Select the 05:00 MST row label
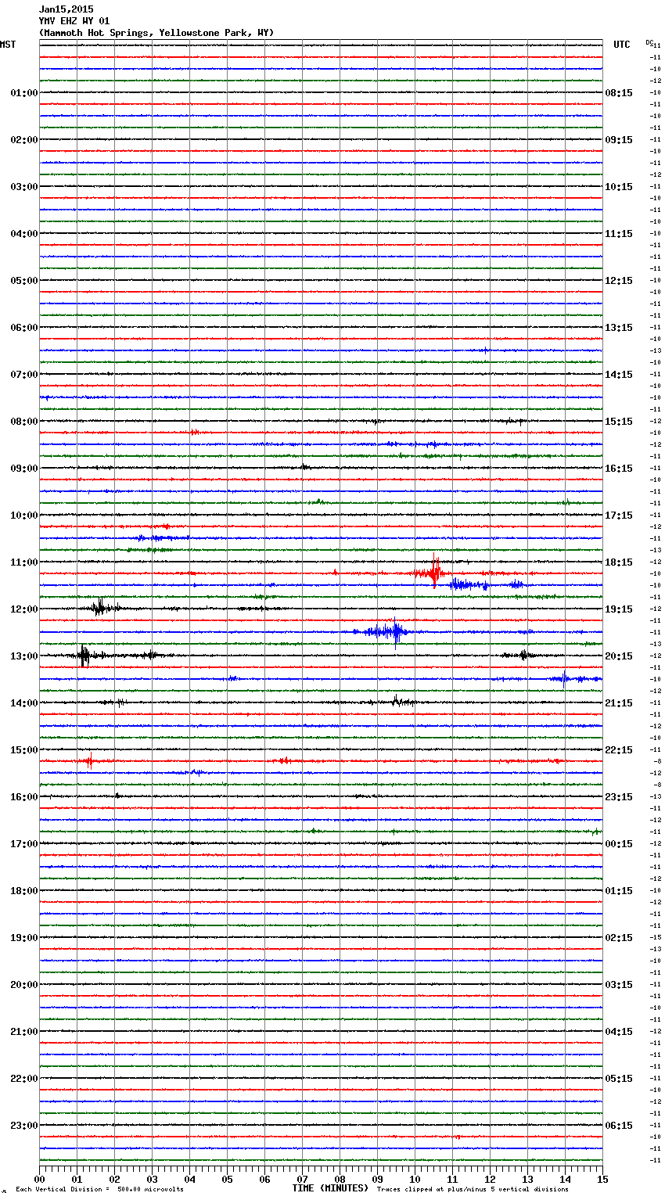 (24, 281)
